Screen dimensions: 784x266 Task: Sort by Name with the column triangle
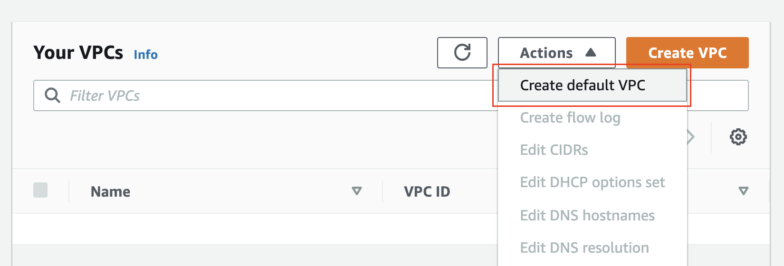tap(356, 191)
